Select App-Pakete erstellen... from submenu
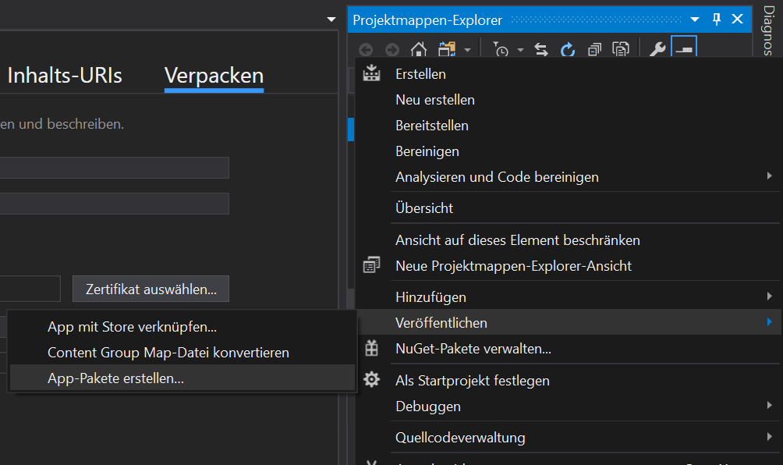The image size is (783, 465). 115,378
